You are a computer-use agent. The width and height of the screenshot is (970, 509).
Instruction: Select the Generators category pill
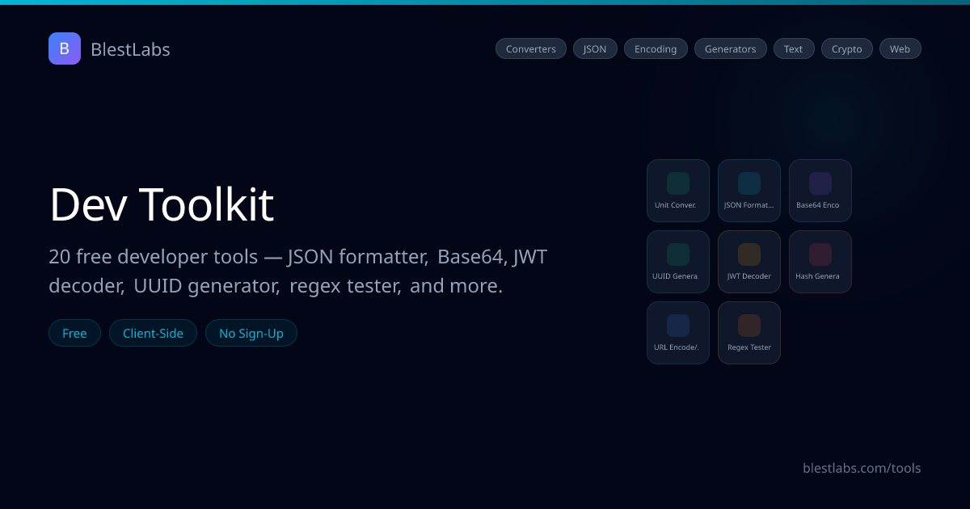pos(731,48)
